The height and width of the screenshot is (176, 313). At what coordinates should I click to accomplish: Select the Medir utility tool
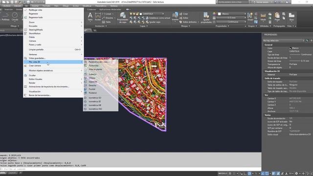pyautogui.click(x=263, y=17)
